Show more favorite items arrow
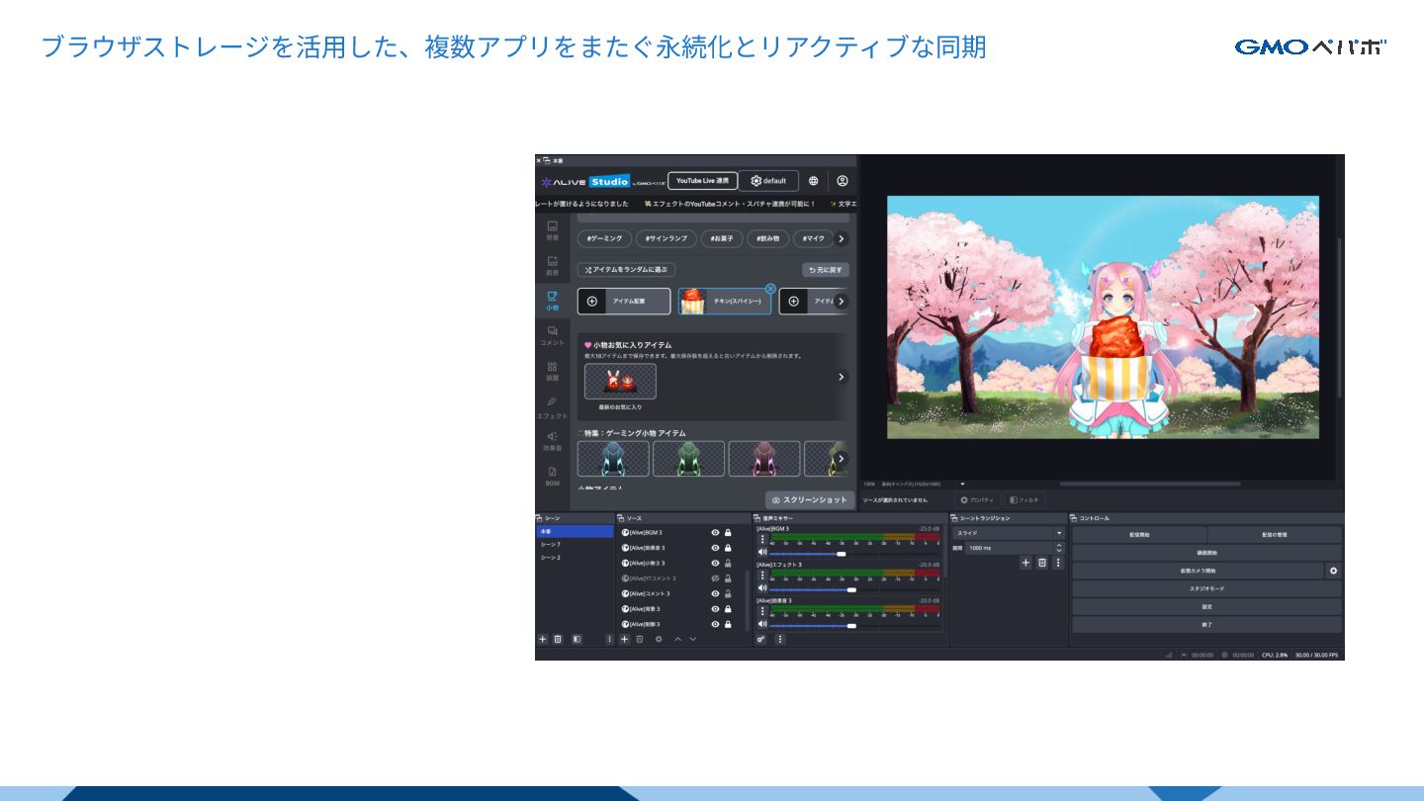Viewport: 1424px width, 801px height. pyautogui.click(x=841, y=377)
